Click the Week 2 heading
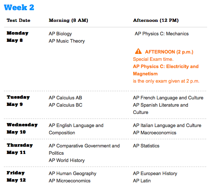This screenshot has height=190, width=217. click(19, 8)
